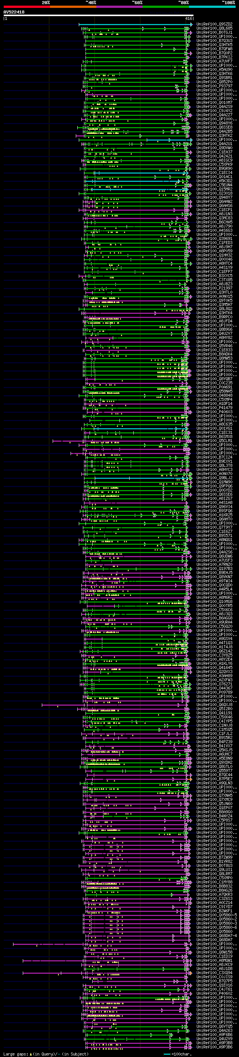239x1057 pixels.
Task: Open the UniRef100_A8NQG1 hit
Action: pyautogui.click(x=214, y=540)
